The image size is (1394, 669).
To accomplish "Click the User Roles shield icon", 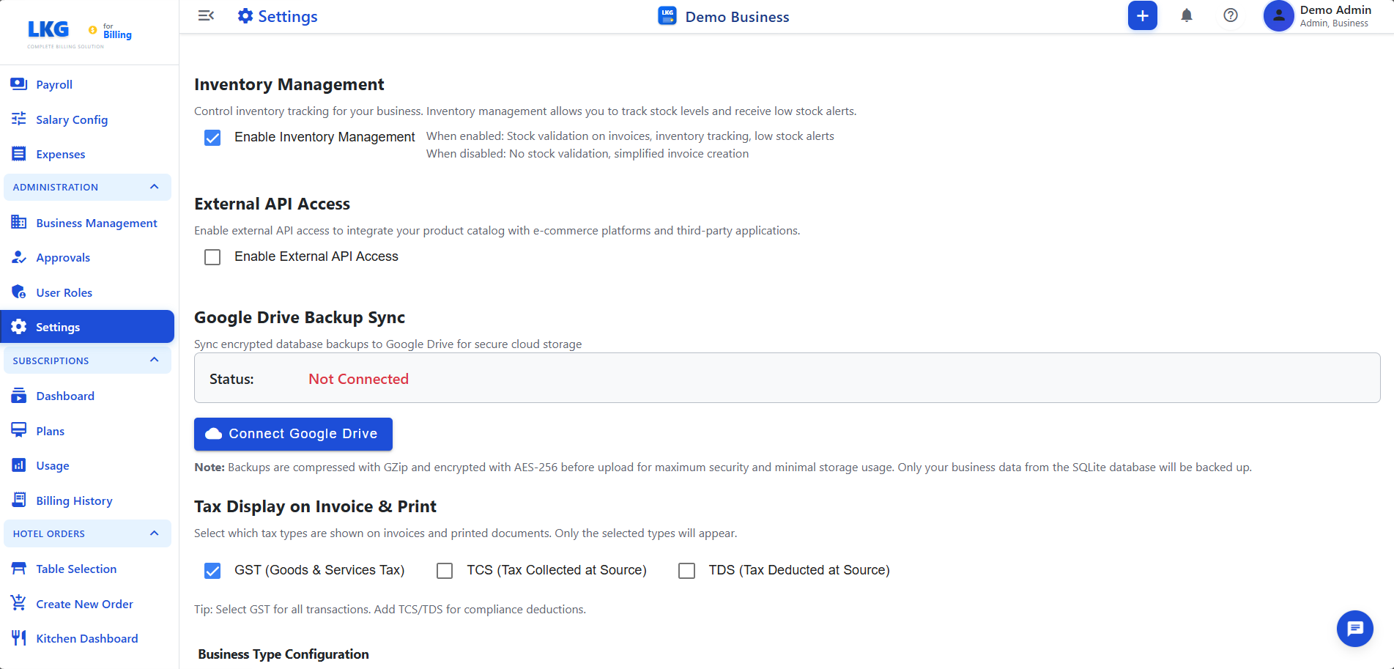I will (19, 292).
